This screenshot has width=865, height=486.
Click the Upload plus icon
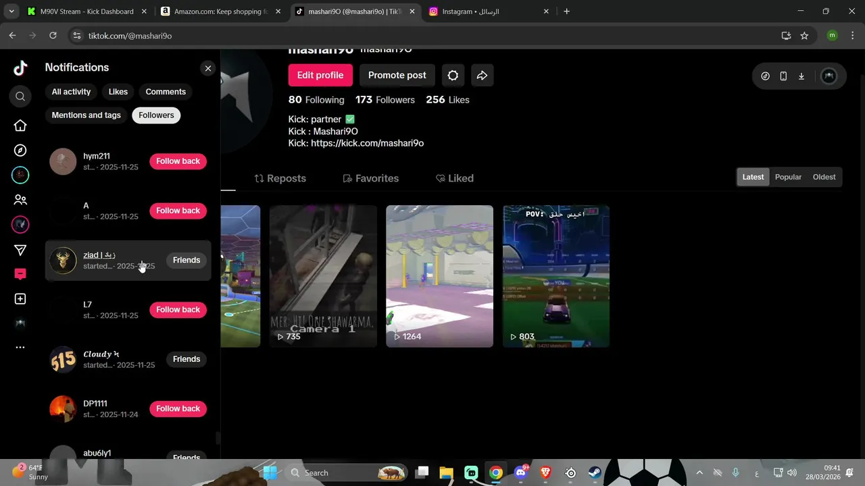point(20,299)
